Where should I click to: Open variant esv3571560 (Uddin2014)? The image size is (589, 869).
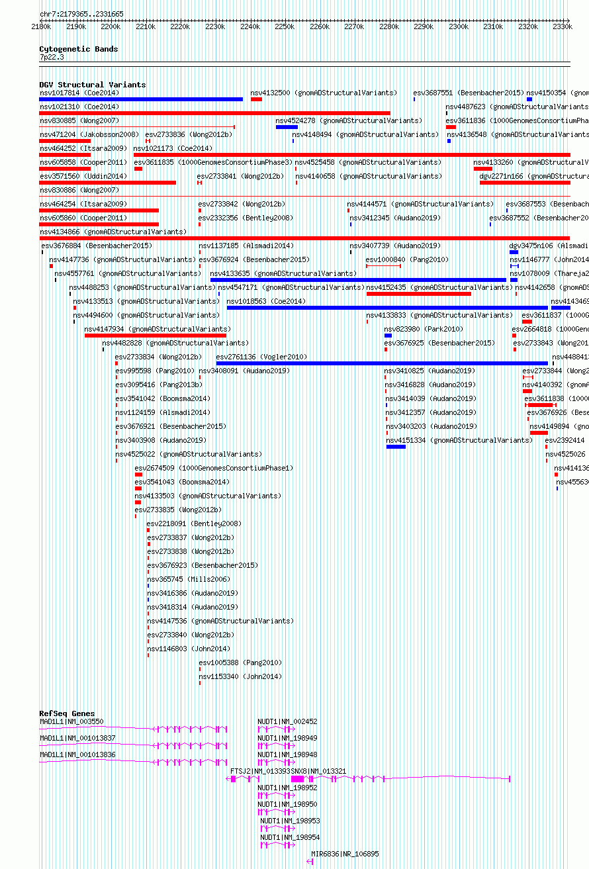pyautogui.click(x=83, y=176)
